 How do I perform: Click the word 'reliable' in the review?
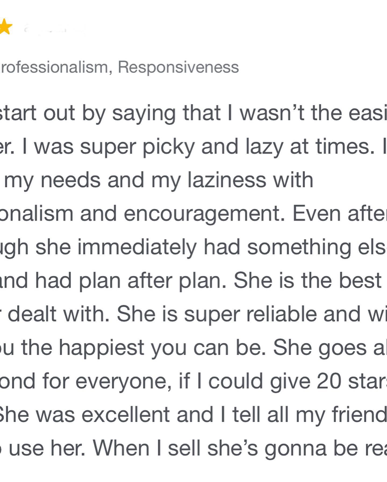click(282, 314)
